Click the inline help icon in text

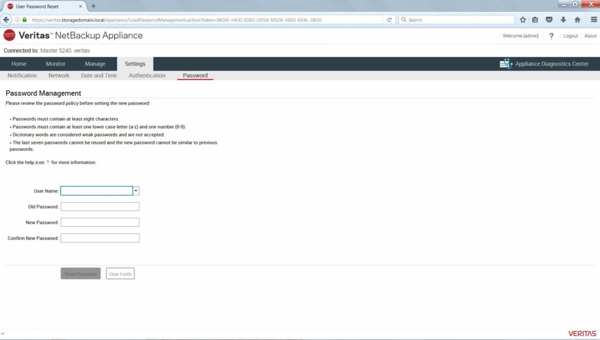(48, 162)
